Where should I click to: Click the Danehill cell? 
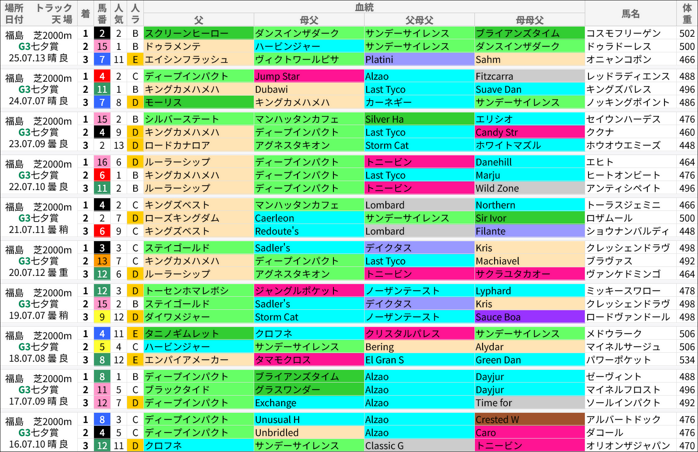click(x=530, y=162)
